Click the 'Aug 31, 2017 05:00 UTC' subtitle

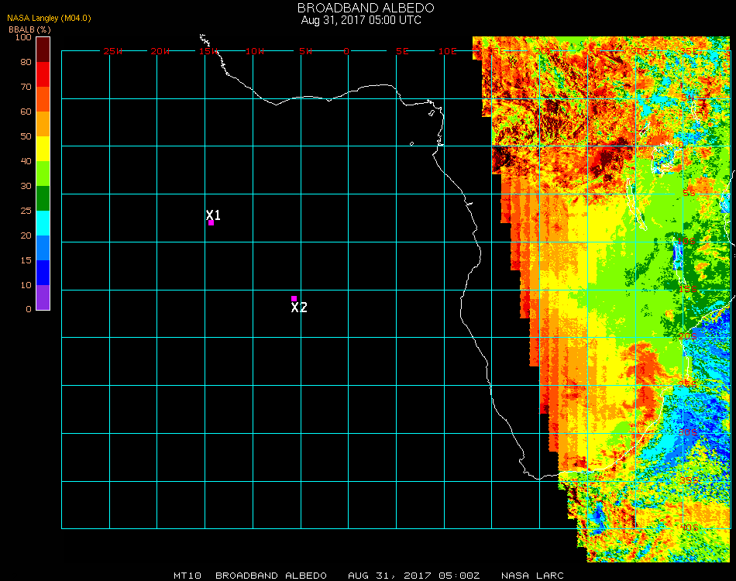tap(361, 20)
